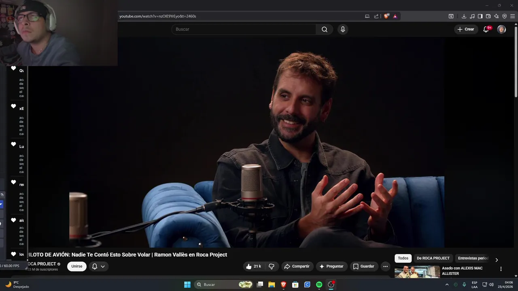Open the weather widget 9°C Despejado
The image size is (518, 291).
point(17,285)
